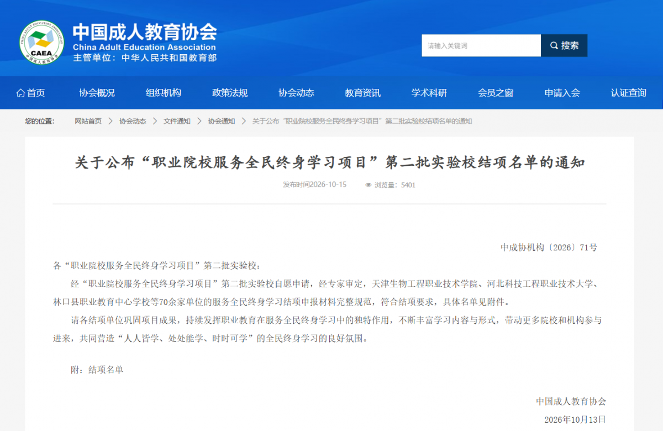
Task: Click the CAEA circular logo
Action: pyautogui.click(x=42, y=43)
